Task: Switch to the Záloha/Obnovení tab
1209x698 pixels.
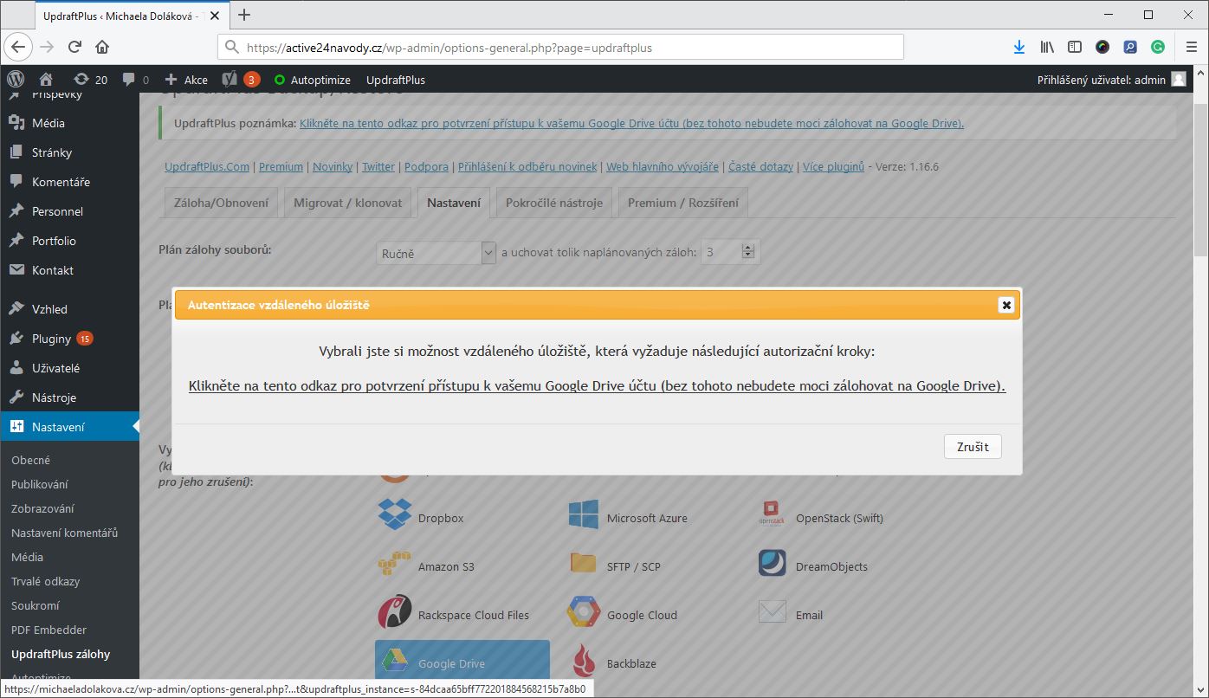Action: point(222,203)
